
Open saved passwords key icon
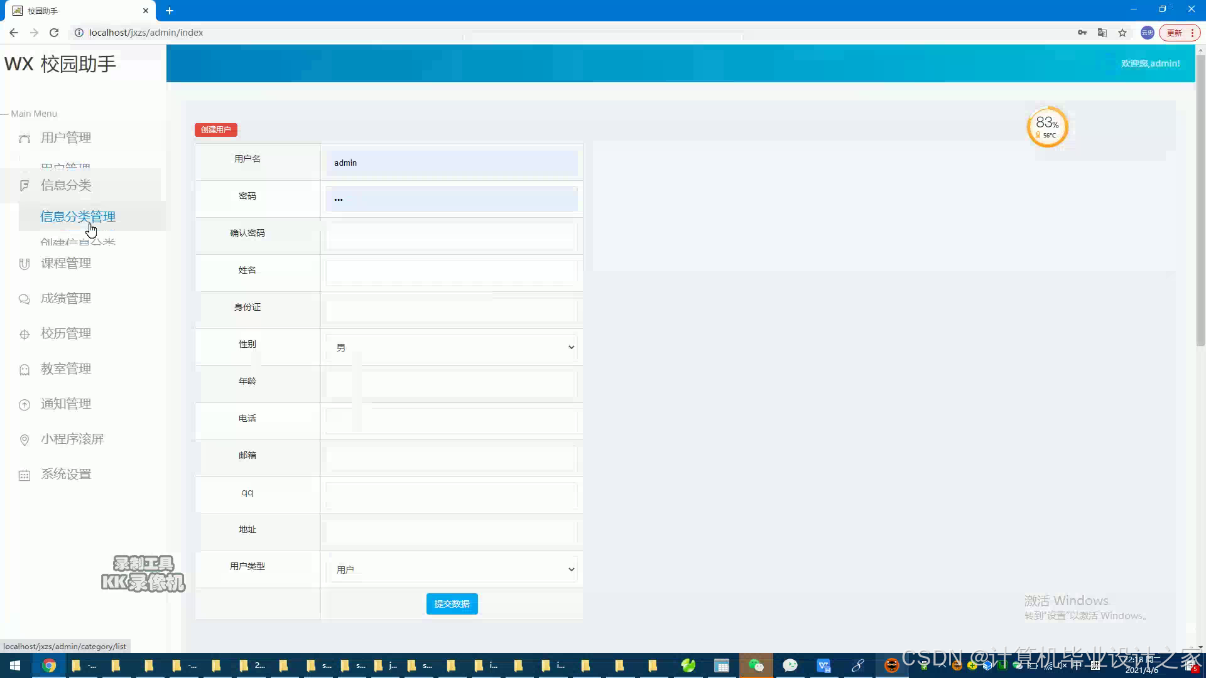pos(1082,33)
